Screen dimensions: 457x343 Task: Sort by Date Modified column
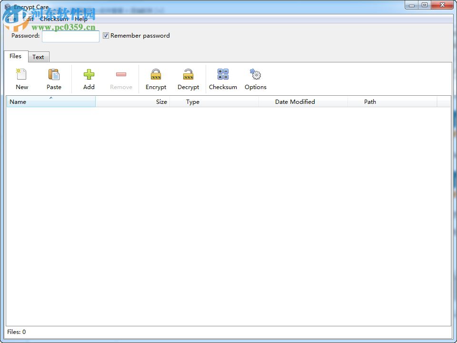295,101
